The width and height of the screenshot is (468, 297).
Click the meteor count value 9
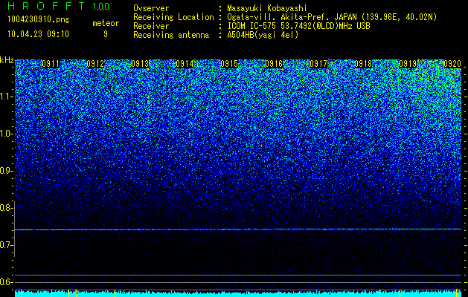106,34
